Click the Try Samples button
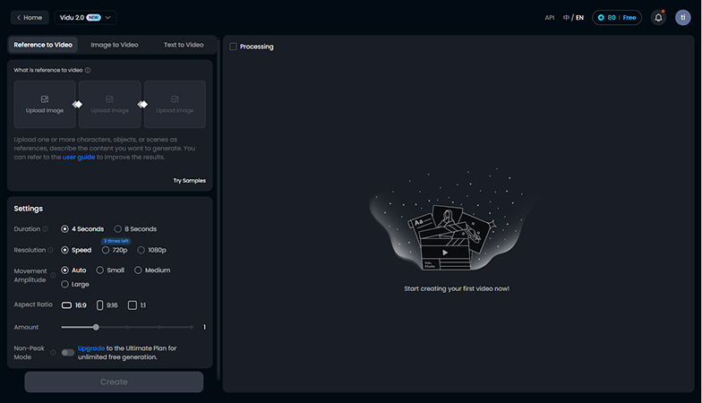Screen dimensions: 702x403 (189, 181)
